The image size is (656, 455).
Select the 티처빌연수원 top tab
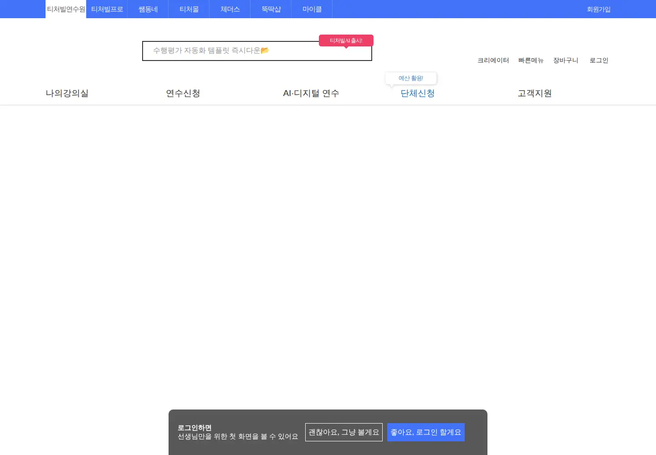(x=66, y=9)
